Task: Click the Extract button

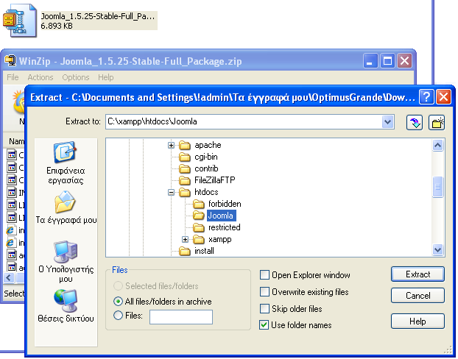Action: click(x=418, y=274)
